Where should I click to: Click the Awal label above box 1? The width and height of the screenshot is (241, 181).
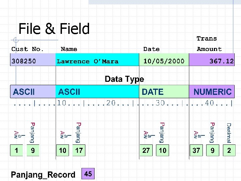(19, 135)
